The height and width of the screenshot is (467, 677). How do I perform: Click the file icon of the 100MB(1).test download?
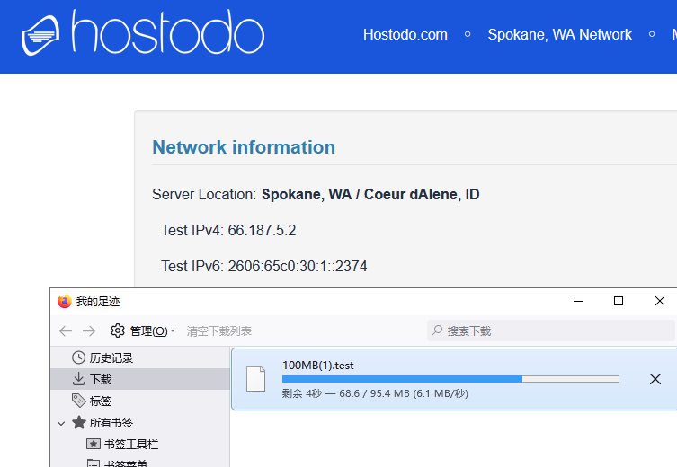256,379
